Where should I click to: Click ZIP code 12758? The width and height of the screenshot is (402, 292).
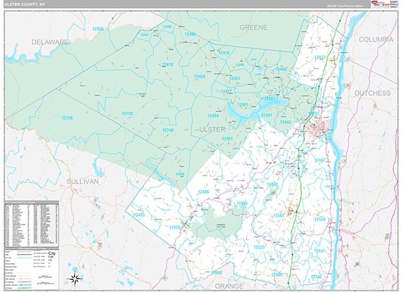point(67,118)
